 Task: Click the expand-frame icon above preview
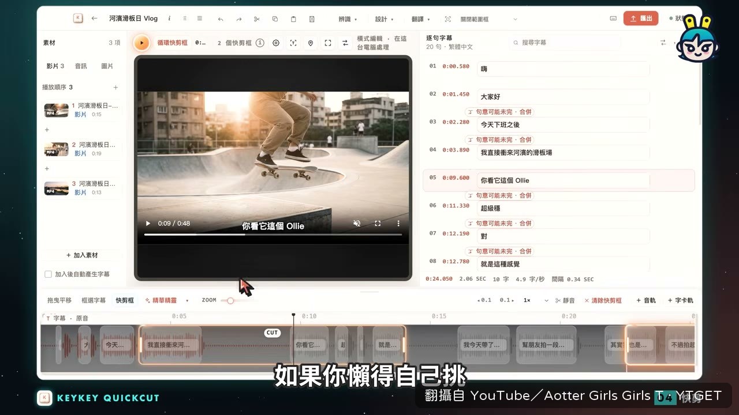[x=328, y=43]
